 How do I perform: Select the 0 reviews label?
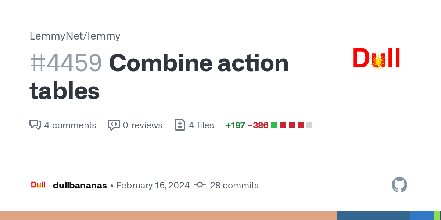click(x=143, y=125)
